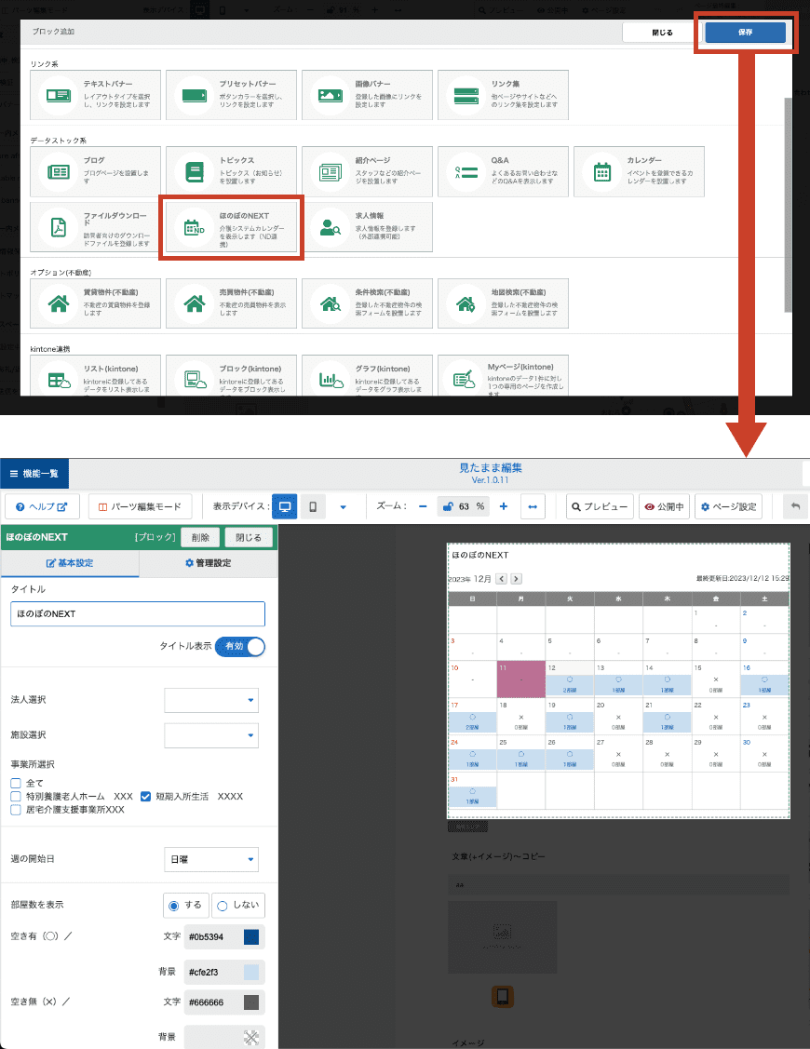Expand the 週の開始日 dropdown
This screenshot has height=1049, width=810.
coord(211,859)
